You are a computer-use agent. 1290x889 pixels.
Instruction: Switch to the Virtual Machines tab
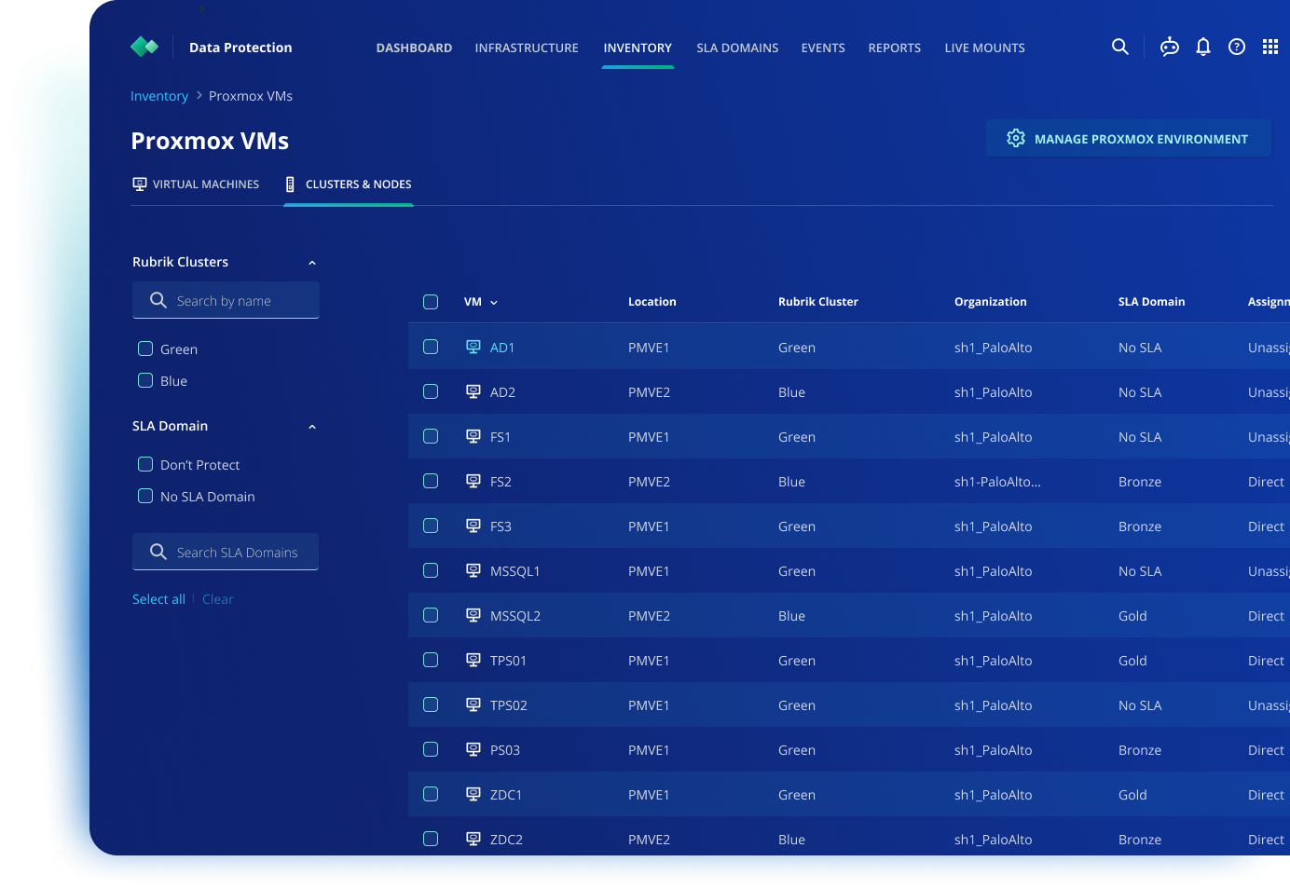197,185
